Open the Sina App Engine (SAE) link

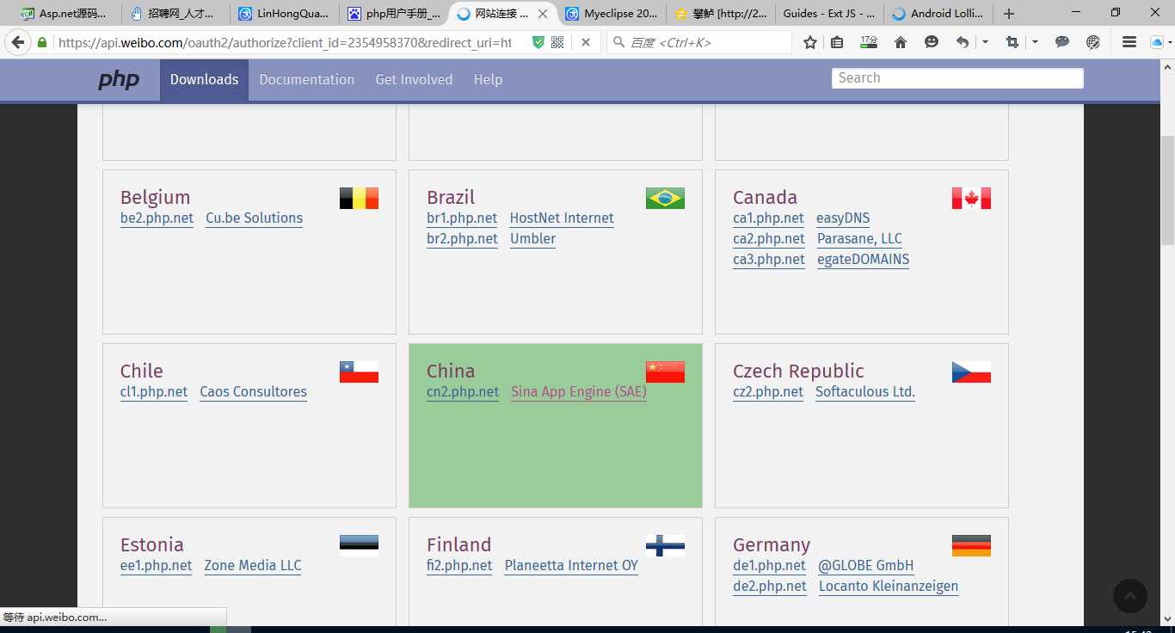point(579,392)
